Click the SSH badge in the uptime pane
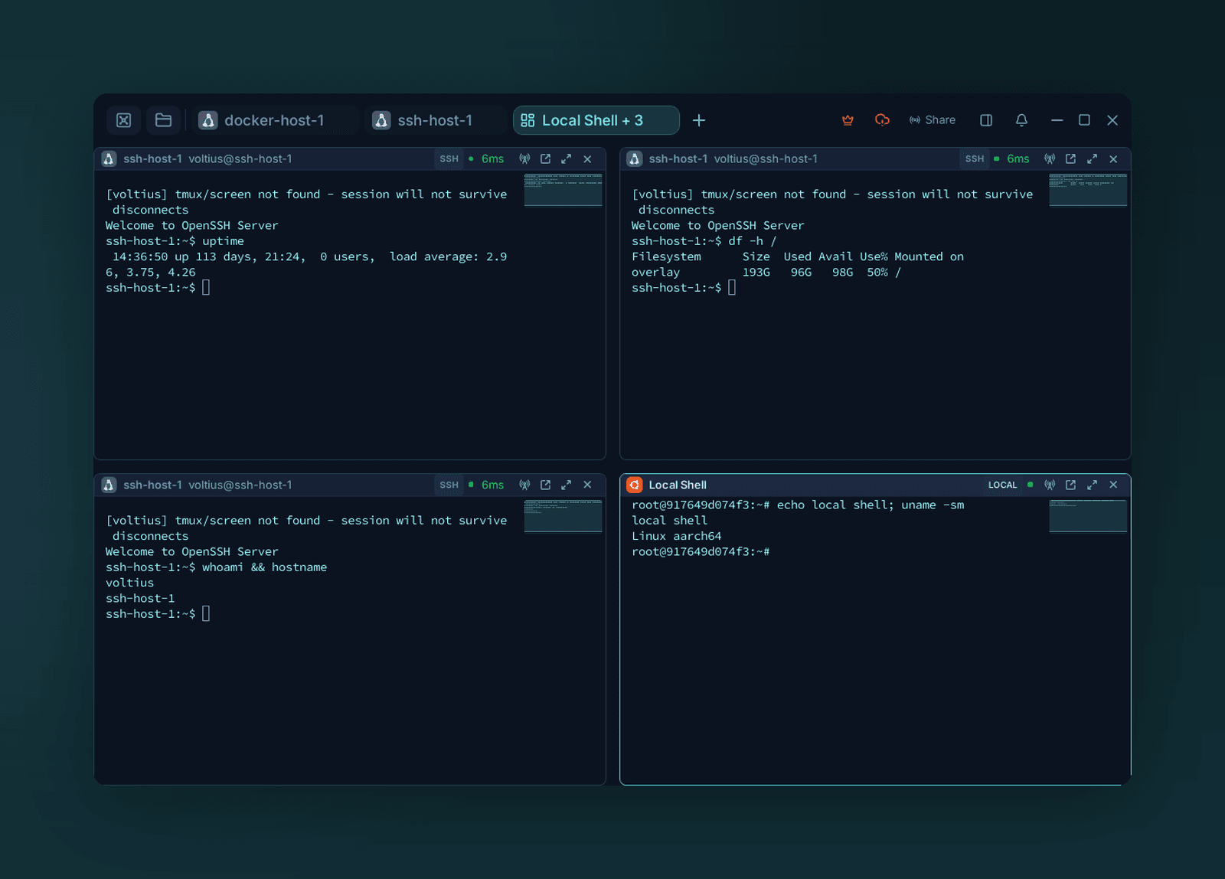Viewport: 1225px width, 879px height. 449,158
